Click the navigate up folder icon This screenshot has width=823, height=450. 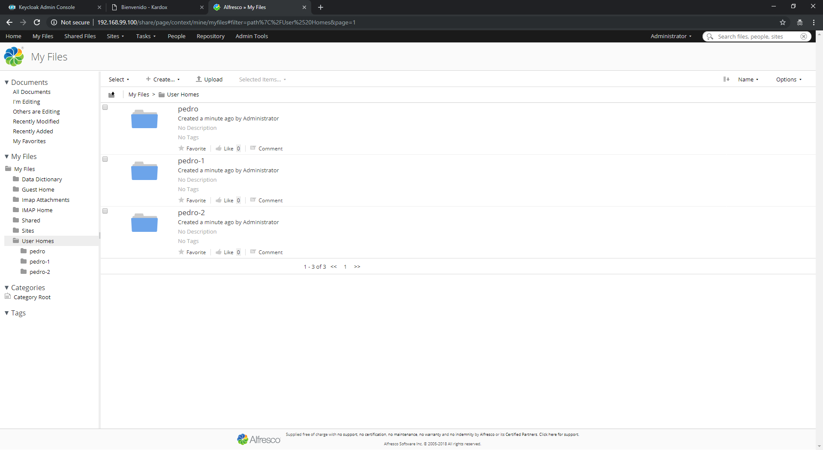(x=111, y=95)
